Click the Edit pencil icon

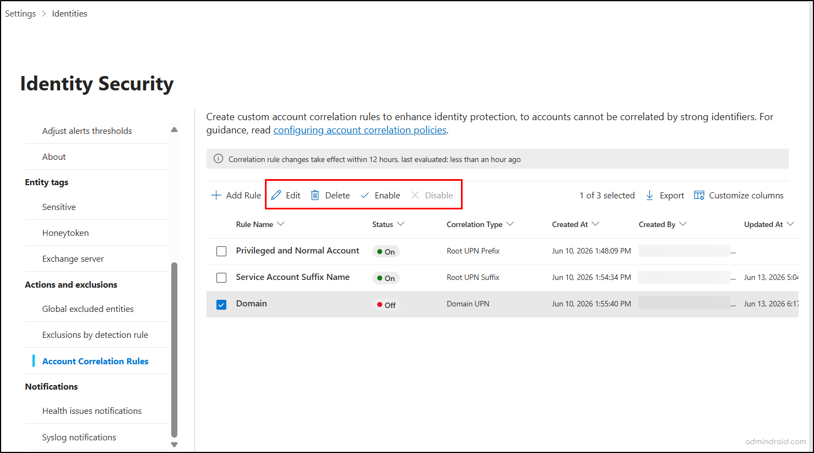click(x=276, y=195)
